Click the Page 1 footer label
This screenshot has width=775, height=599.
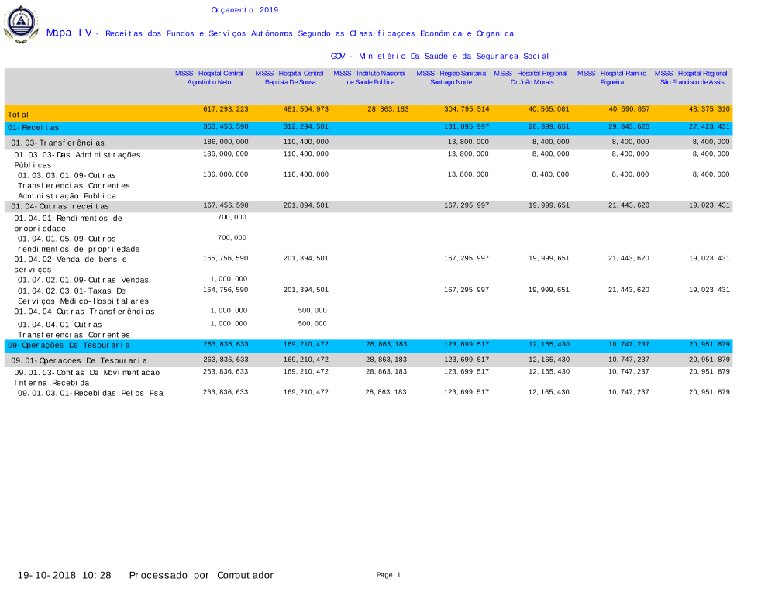[x=388, y=575]
